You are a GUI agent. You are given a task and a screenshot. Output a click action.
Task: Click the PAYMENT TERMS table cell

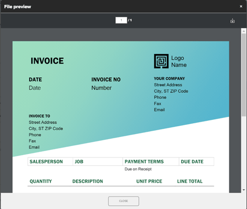tap(151, 161)
